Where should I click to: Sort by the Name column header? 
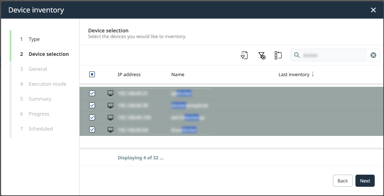[x=178, y=75]
